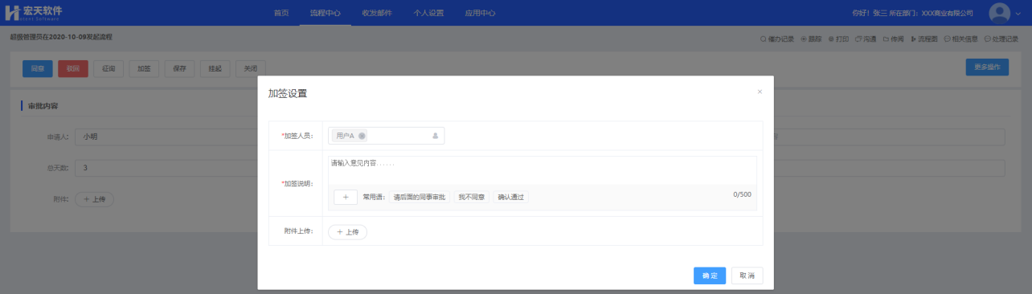This screenshot has height=294, width=1032.
Task: Click the plus button to add a common phrase
Action: [346, 197]
